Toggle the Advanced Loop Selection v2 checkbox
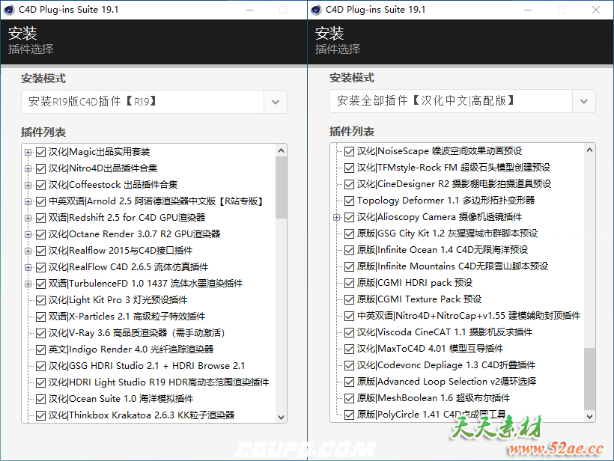Screen dimensions: 614x461 tap(349, 382)
